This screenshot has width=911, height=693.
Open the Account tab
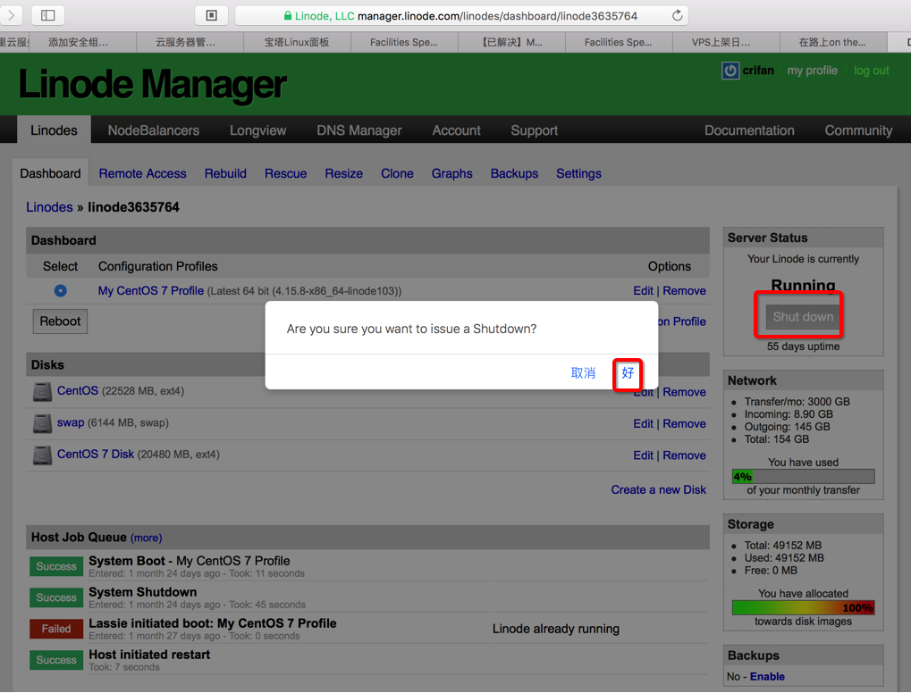point(456,130)
